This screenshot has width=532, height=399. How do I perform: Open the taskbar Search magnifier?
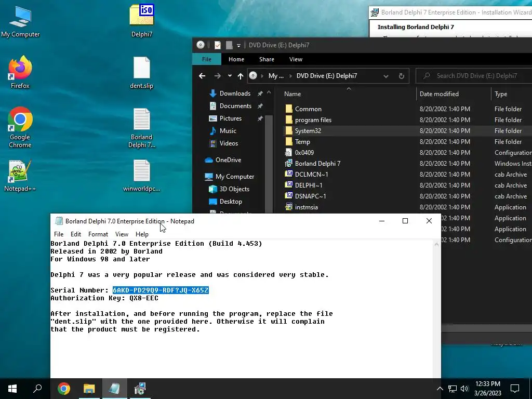37,389
